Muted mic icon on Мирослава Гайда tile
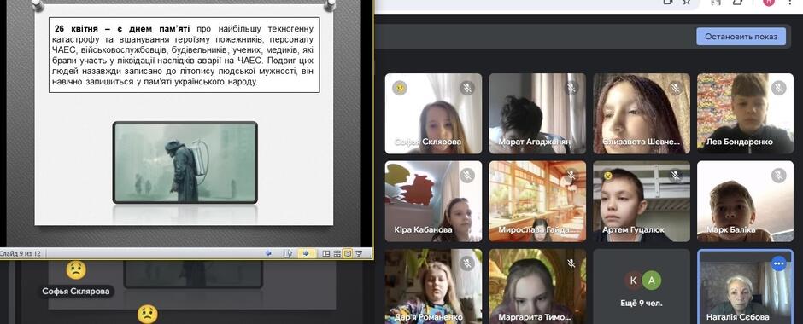The width and height of the screenshot is (803, 324). pos(571,176)
